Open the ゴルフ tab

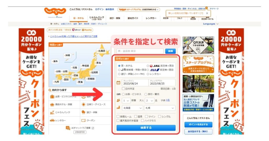(x=179, y=18)
